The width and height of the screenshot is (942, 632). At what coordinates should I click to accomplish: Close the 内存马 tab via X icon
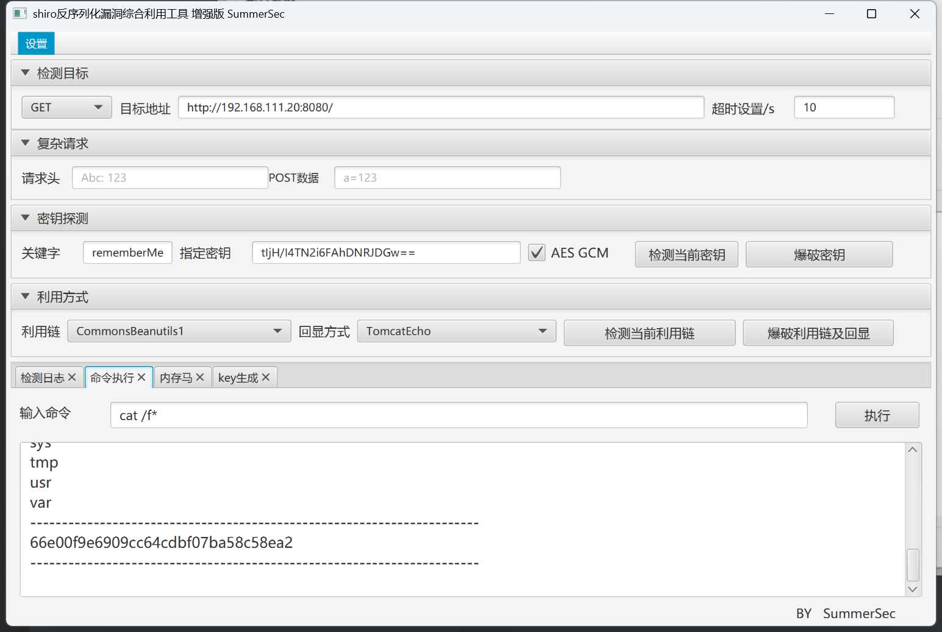(x=200, y=377)
